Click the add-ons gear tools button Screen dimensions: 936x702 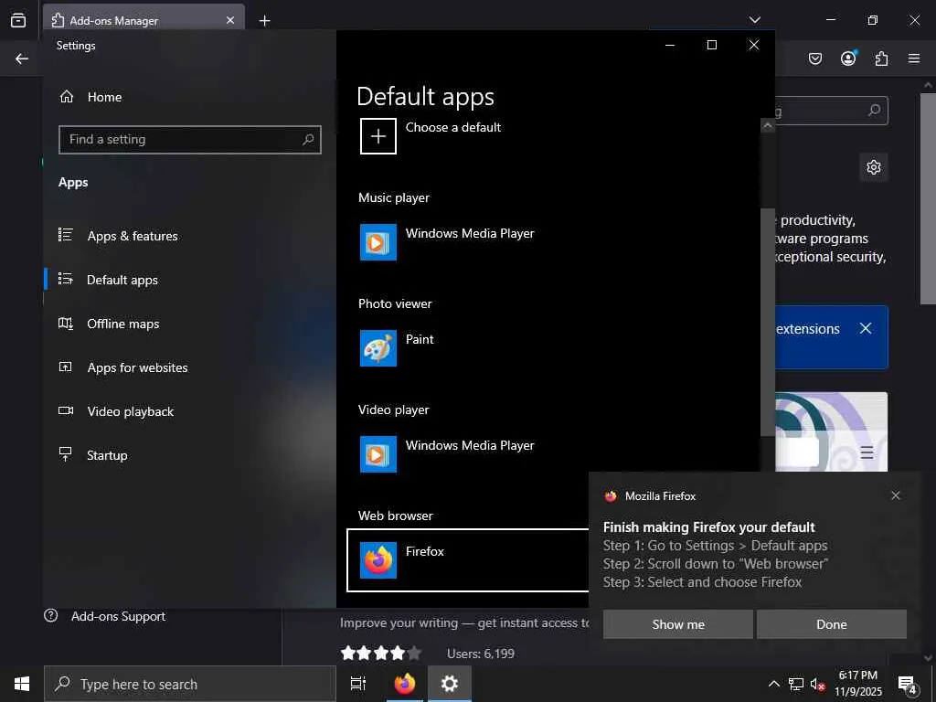[874, 167]
